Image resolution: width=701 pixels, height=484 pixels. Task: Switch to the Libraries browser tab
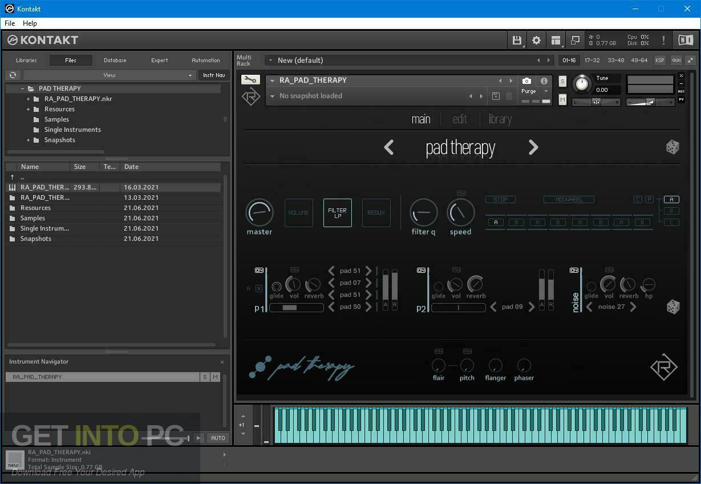[26, 60]
